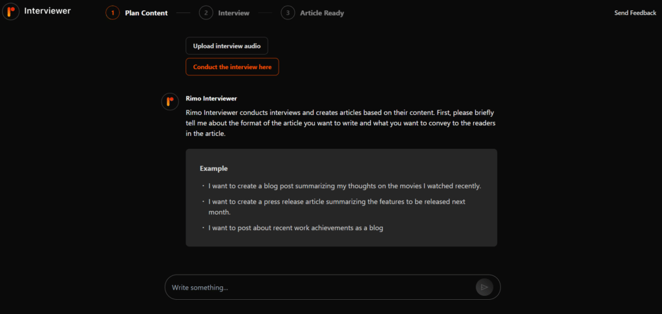Viewport: 662px width, 314px height.
Task: Click the Rimo logo in the header
Action: (10, 11)
